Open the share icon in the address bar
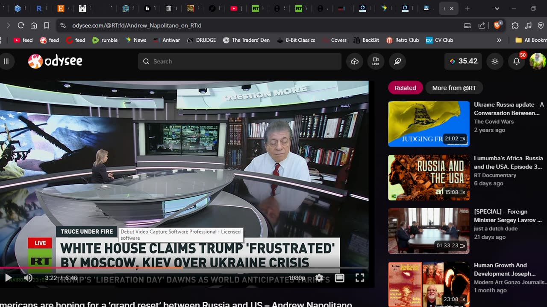The height and width of the screenshot is (307, 547). 482,26
